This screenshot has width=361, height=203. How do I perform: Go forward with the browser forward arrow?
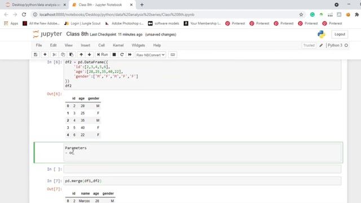click(x=15, y=15)
